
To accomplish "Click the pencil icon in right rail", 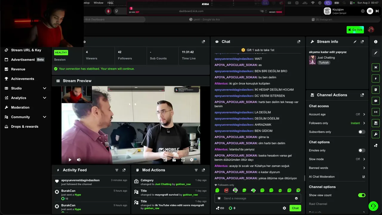I will point(376,53).
